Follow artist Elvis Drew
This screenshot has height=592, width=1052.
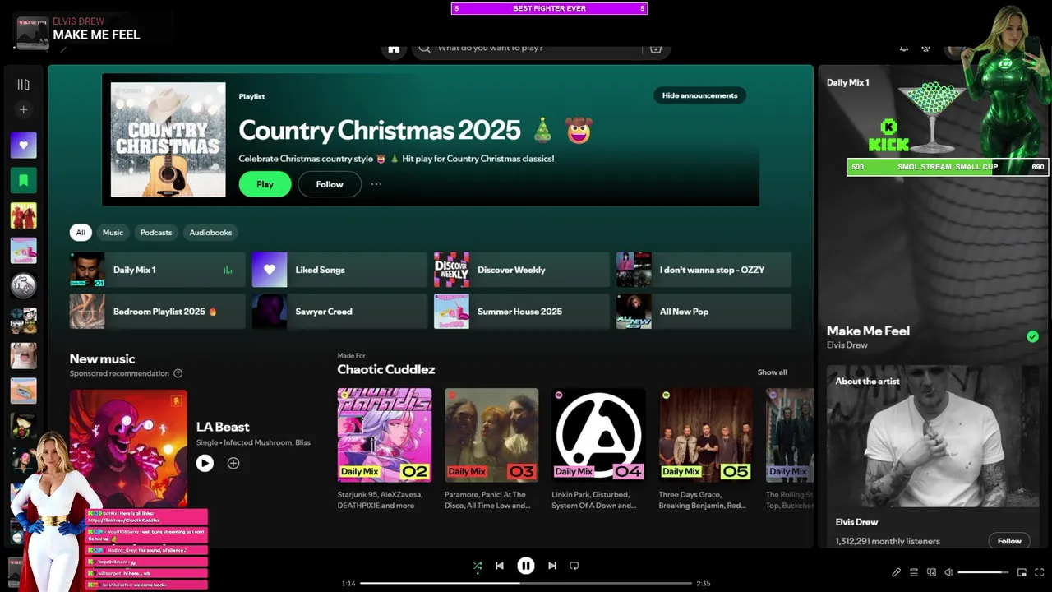tap(1009, 541)
